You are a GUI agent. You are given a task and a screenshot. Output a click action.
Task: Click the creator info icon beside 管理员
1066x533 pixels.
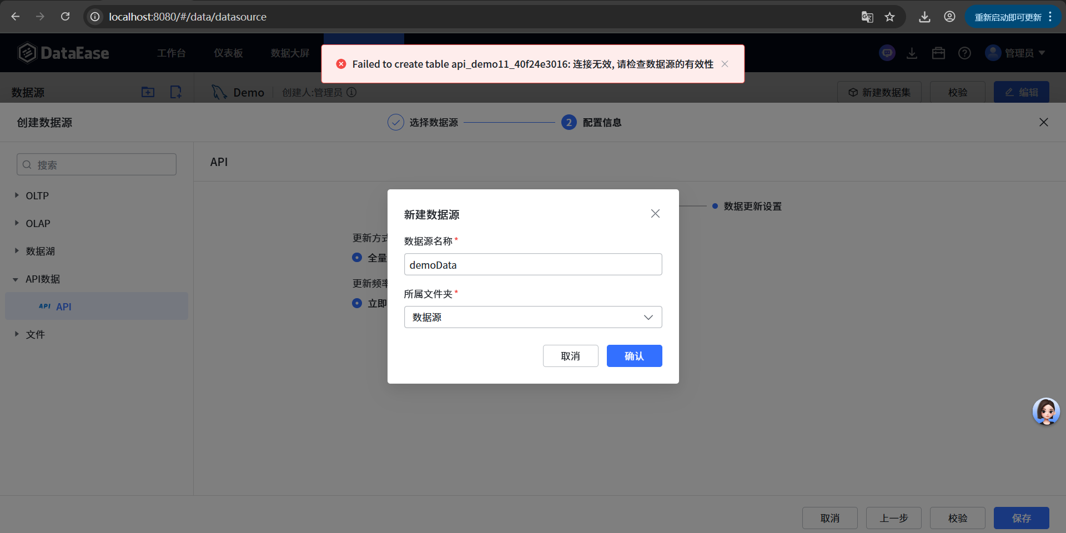coord(351,92)
